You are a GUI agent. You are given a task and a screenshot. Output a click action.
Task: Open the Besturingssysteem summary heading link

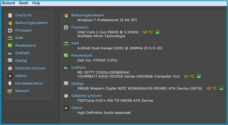tap(88, 15)
